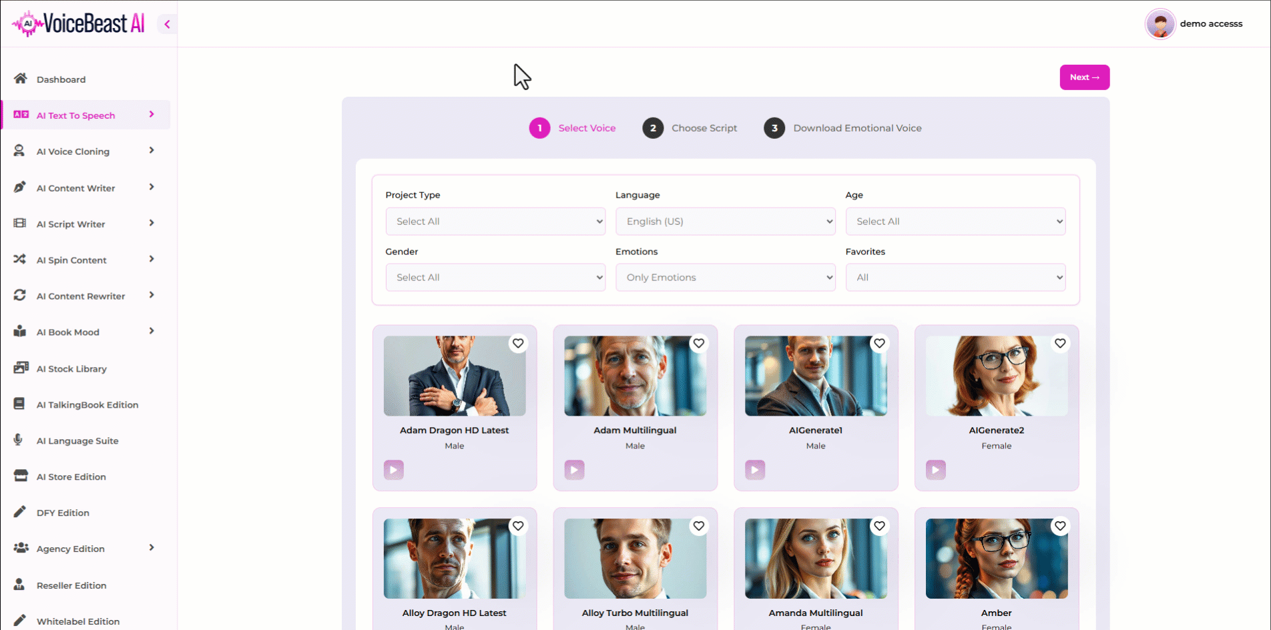The image size is (1271, 630).
Task: Click the AI Text To Speech icon
Action: click(x=21, y=115)
